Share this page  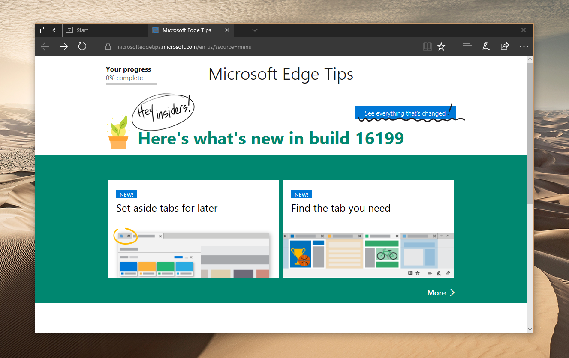505,46
